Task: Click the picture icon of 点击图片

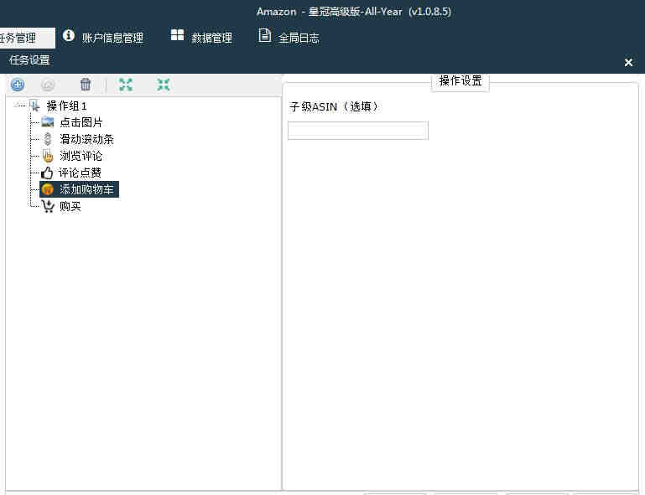Action: (x=48, y=122)
